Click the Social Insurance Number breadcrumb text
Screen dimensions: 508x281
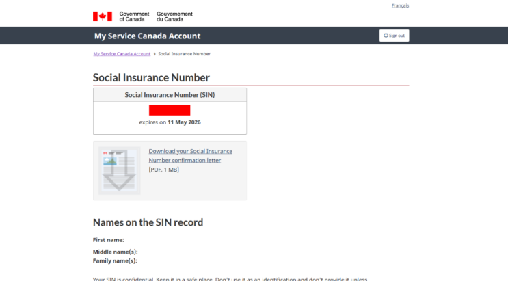click(185, 54)
